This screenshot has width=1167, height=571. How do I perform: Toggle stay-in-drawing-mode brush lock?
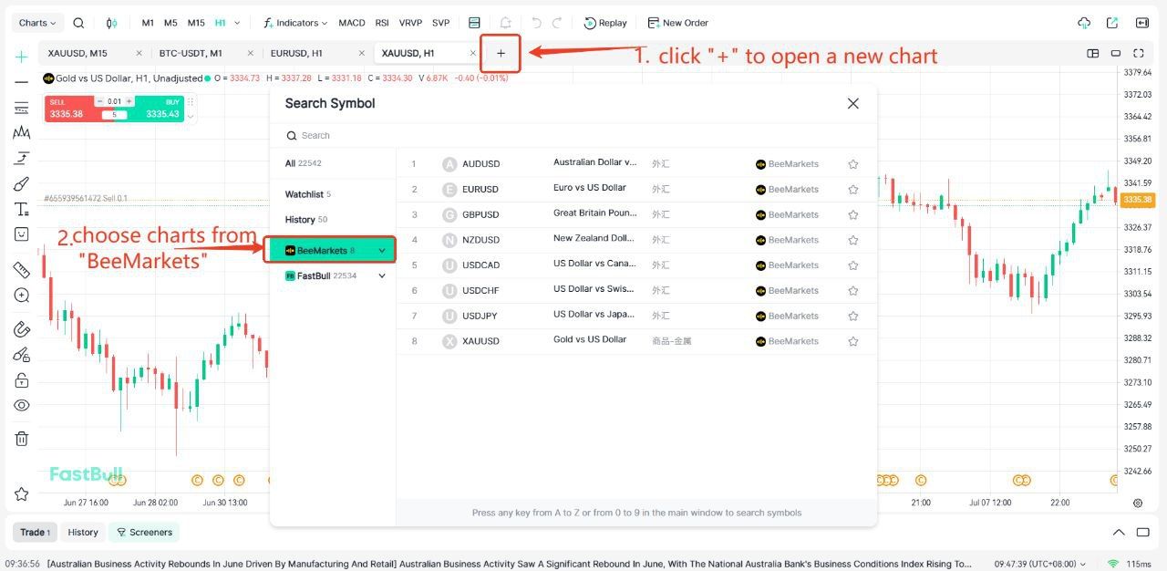tap(21, 355)
